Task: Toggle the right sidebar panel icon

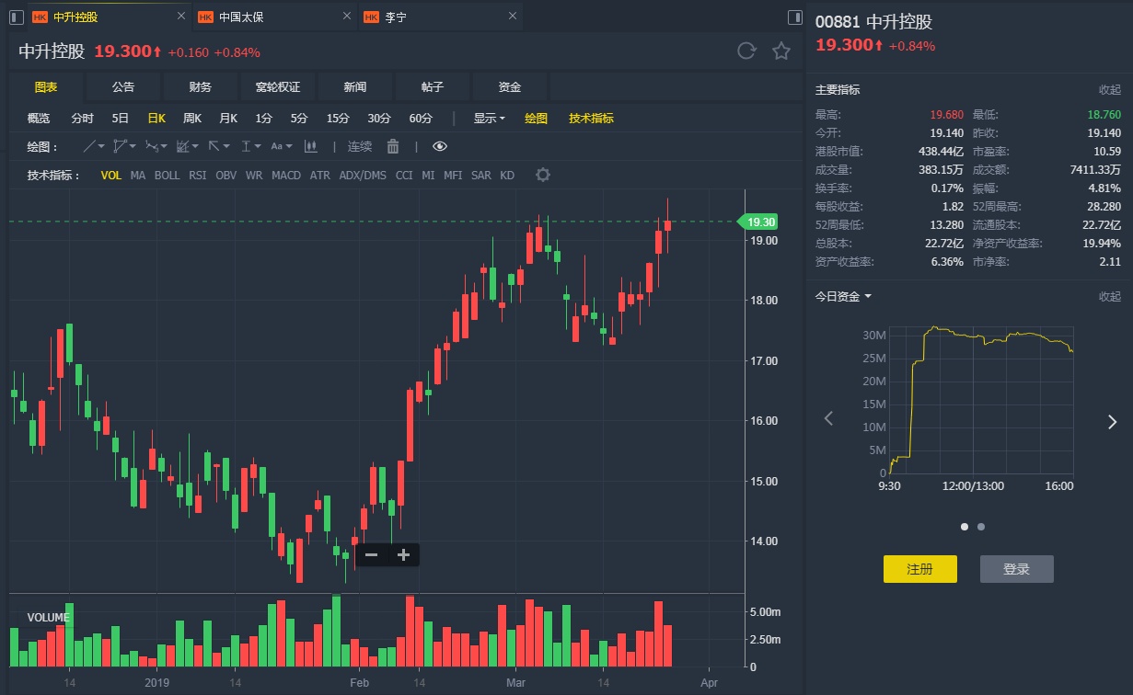Action: (796, 17)
